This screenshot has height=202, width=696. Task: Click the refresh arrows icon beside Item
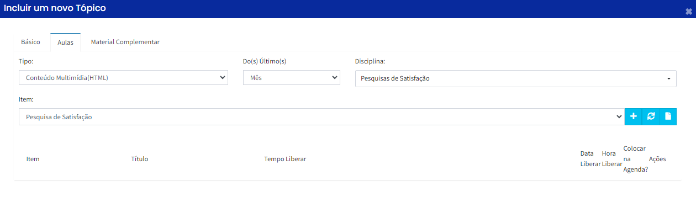click(651, 116)
